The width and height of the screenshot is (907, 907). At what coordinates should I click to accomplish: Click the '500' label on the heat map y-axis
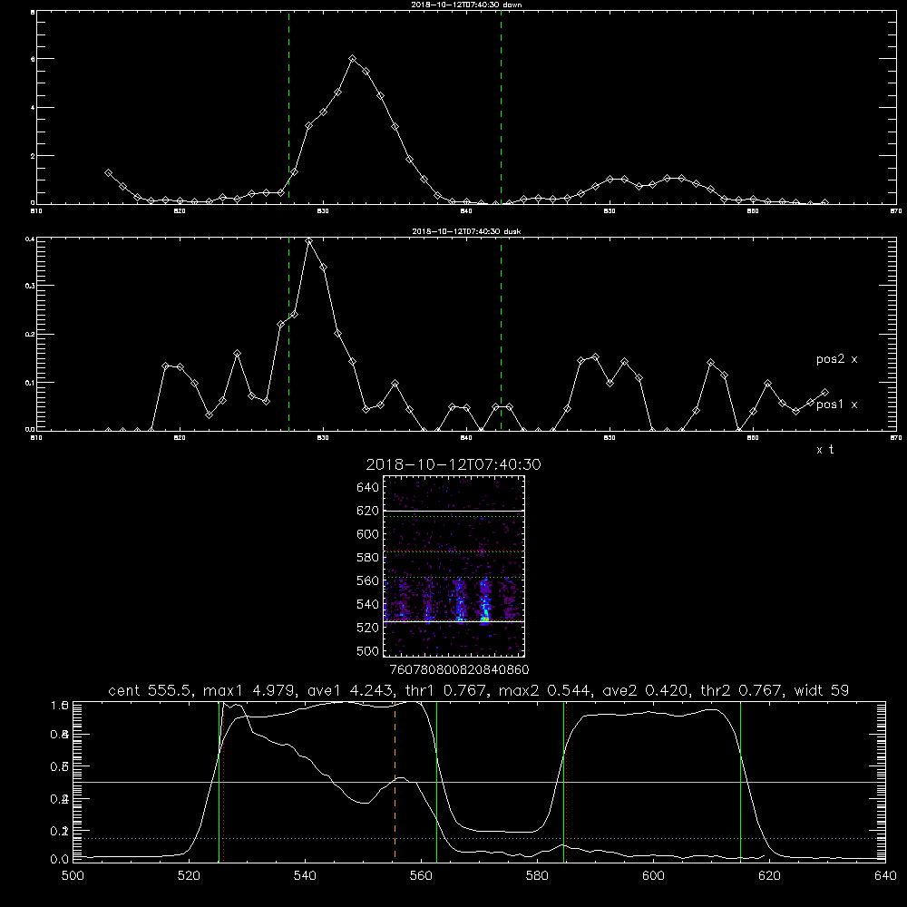[367, 651]
